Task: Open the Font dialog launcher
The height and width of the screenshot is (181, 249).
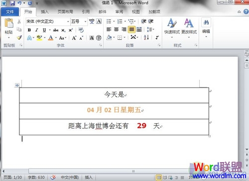Action: (x=101, y=45)
